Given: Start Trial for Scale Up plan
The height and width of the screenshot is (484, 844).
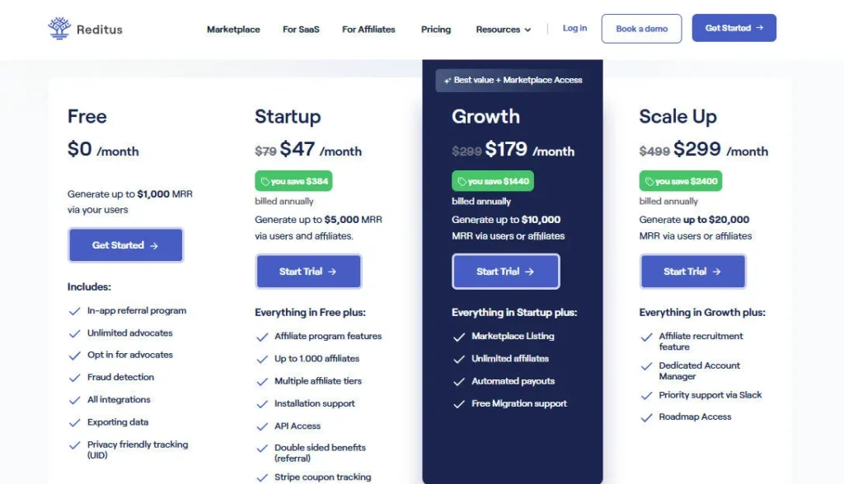Looking at the screenshot, I should [x=692, y=272].
